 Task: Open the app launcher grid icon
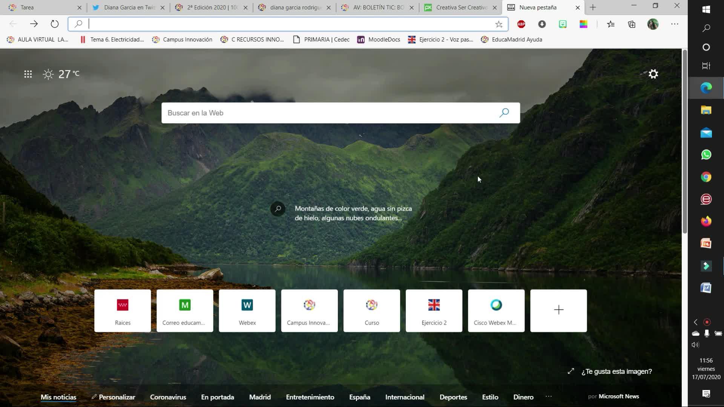(x=28, y=74)
